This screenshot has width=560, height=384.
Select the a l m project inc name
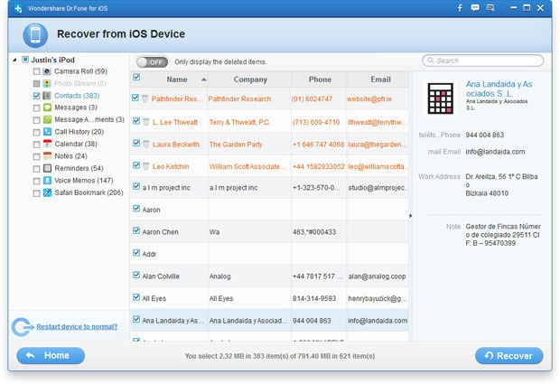(166, 188)
